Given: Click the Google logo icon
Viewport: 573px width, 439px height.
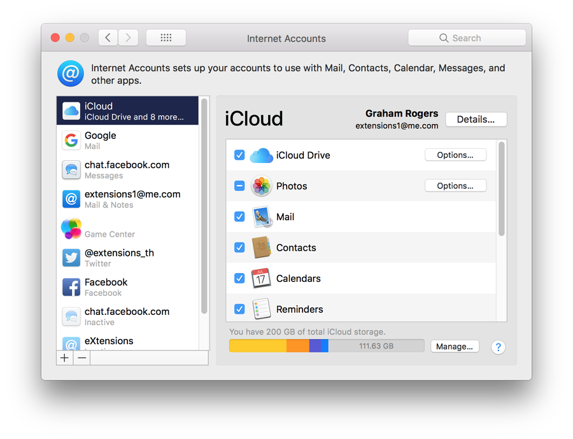Looking at the screenshot, I should [71, 140].
